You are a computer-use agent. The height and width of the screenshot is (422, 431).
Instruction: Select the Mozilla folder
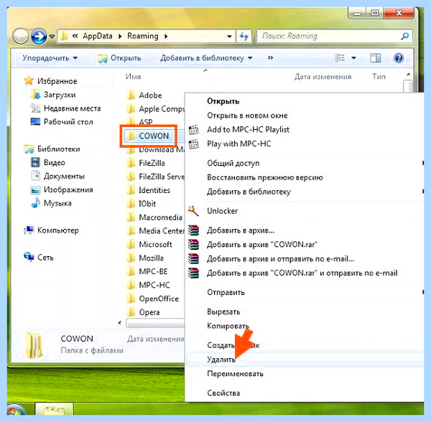pos(145,258)
